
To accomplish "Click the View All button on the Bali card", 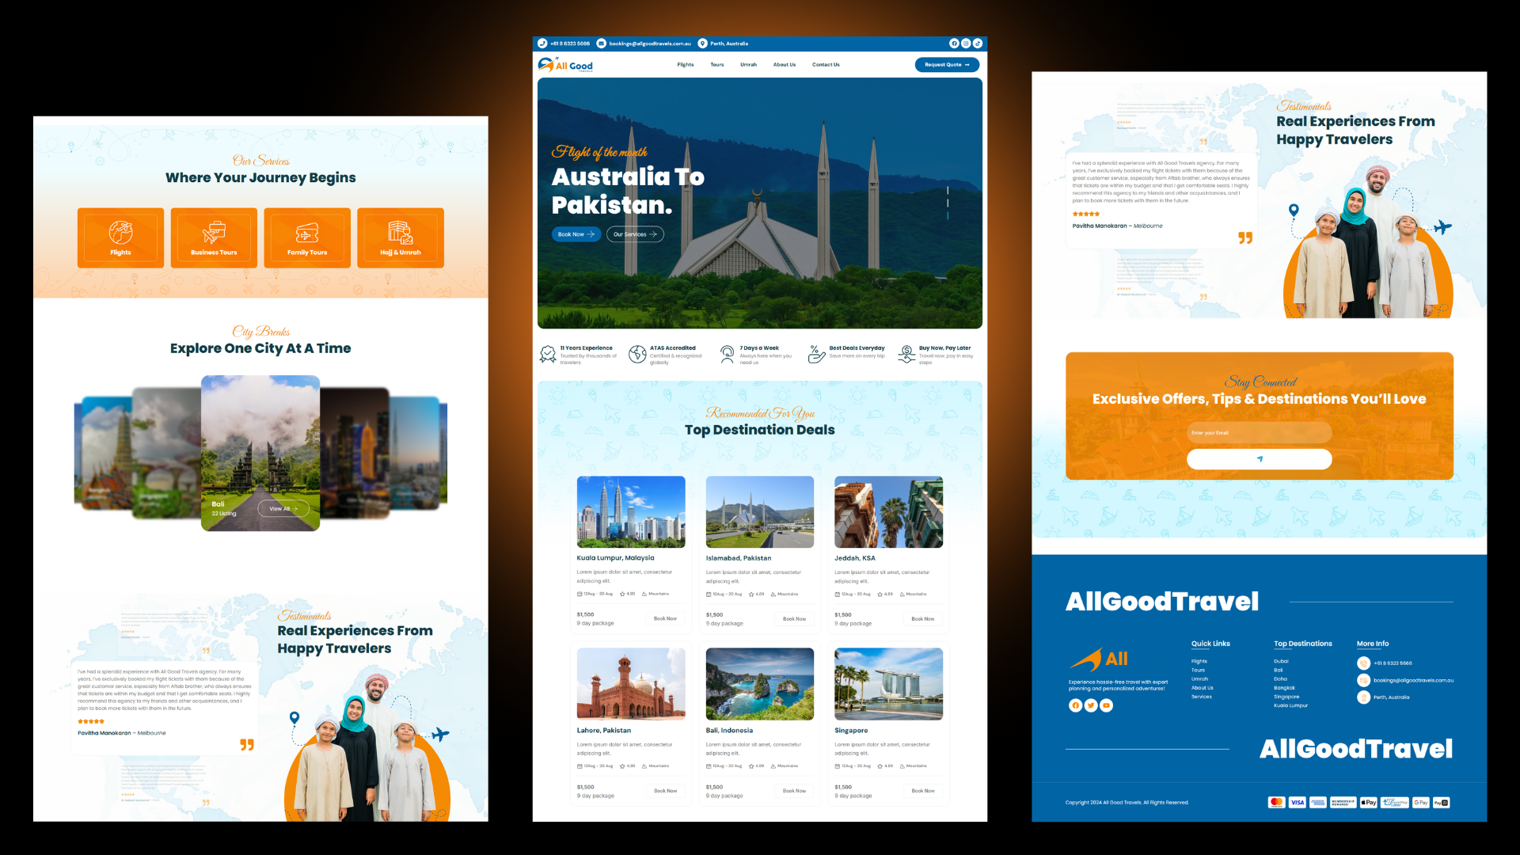I will (283, 509).
